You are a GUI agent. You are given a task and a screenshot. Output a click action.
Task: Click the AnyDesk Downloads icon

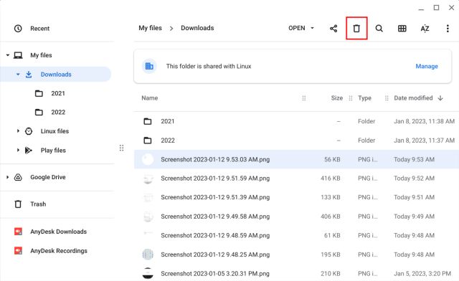18,232
